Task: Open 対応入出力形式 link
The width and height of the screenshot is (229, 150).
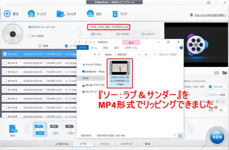Action: [x=210, y=15]
